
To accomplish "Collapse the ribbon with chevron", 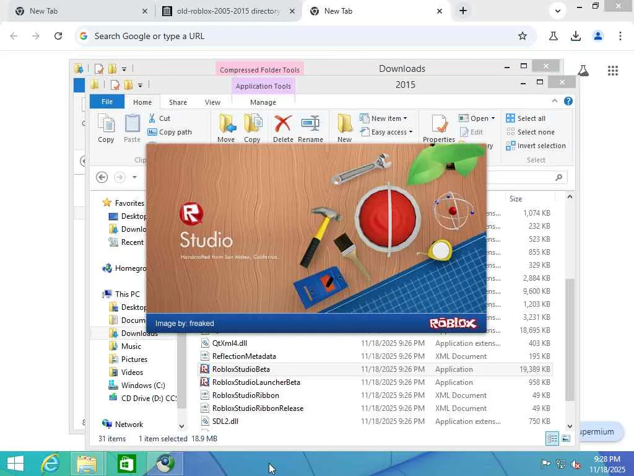I will (x=554, y=101).
